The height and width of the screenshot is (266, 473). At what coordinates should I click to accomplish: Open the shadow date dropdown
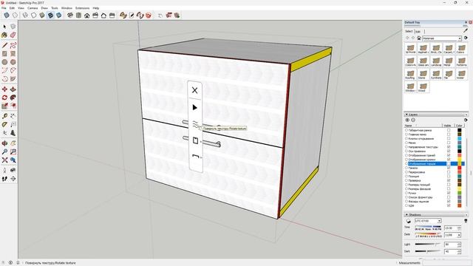pos(459,235)
